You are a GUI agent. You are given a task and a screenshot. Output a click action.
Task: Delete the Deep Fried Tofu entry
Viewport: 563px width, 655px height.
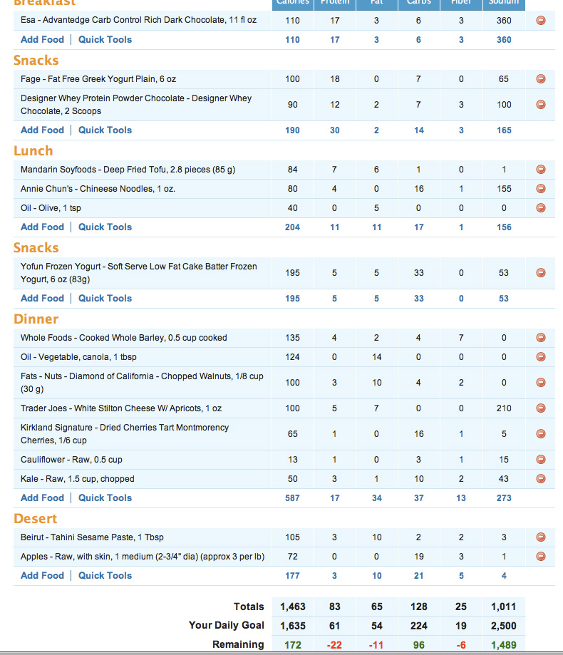540,169
